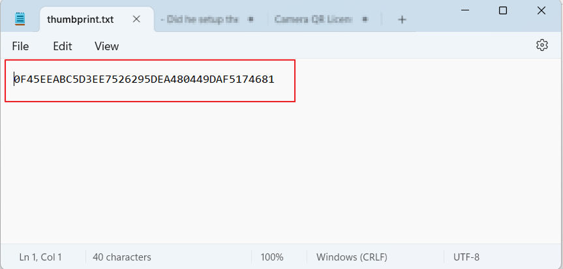
Task: Open the File menu
Action: (x=20, y=46)
